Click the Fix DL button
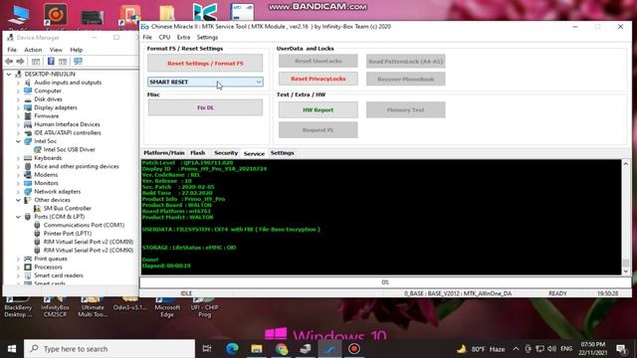637x358 pixels. [x=205, y=108]
